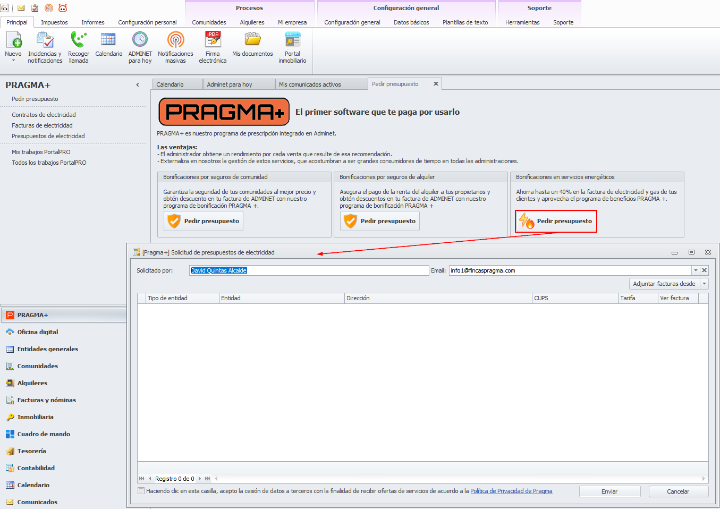Switch to the Informes ribbon tab
Image resolution: width=720 pixels, height=509 pixels.
coord(93,22)
